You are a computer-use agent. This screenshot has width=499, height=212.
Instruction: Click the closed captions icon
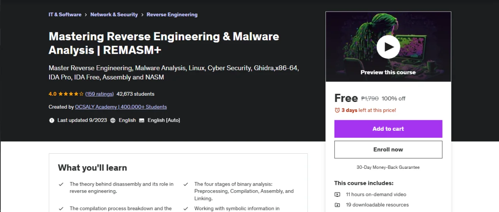tap(142, 120)
